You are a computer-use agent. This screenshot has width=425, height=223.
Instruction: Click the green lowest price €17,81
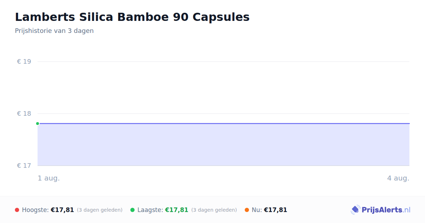(177, 210)
